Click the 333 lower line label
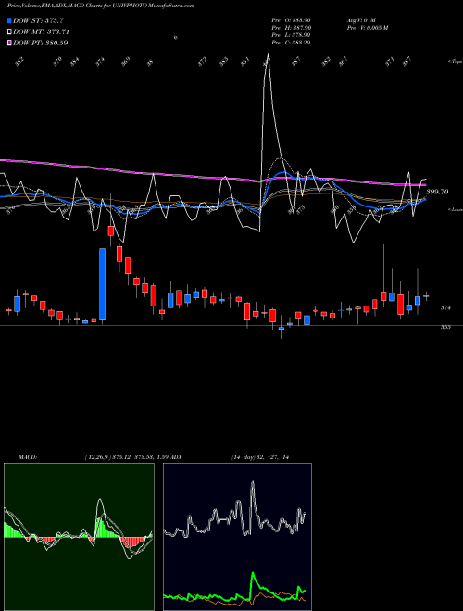 point(445,327)
